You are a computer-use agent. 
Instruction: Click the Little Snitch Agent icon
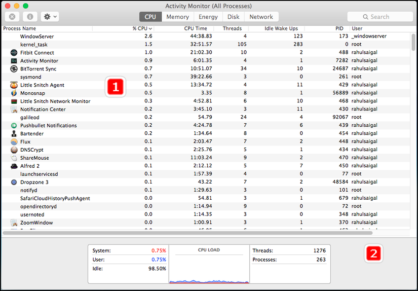[x=14, y=85]
